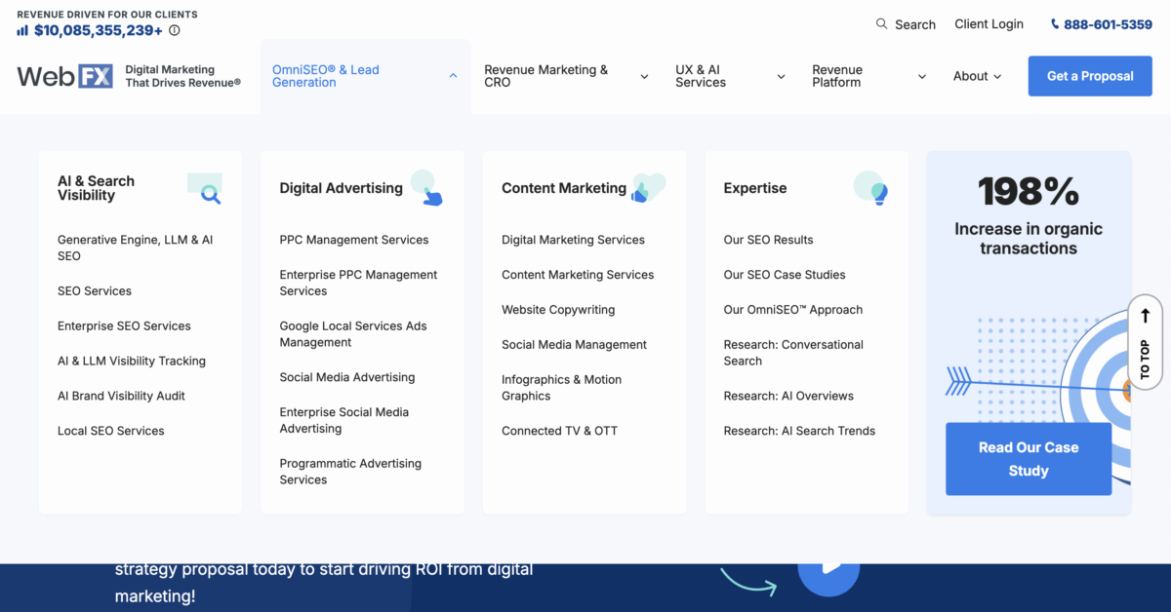Select SEO Services menu item
This screenshot has width=1171, height=612.
click(95, 290)
